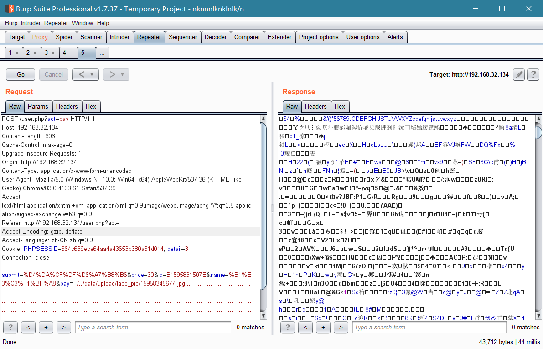Image resolution: width=543 pixels, height=349 pixels.
Task: Click the PHPSESSID cookie value
Action: [x=112, y=249]
